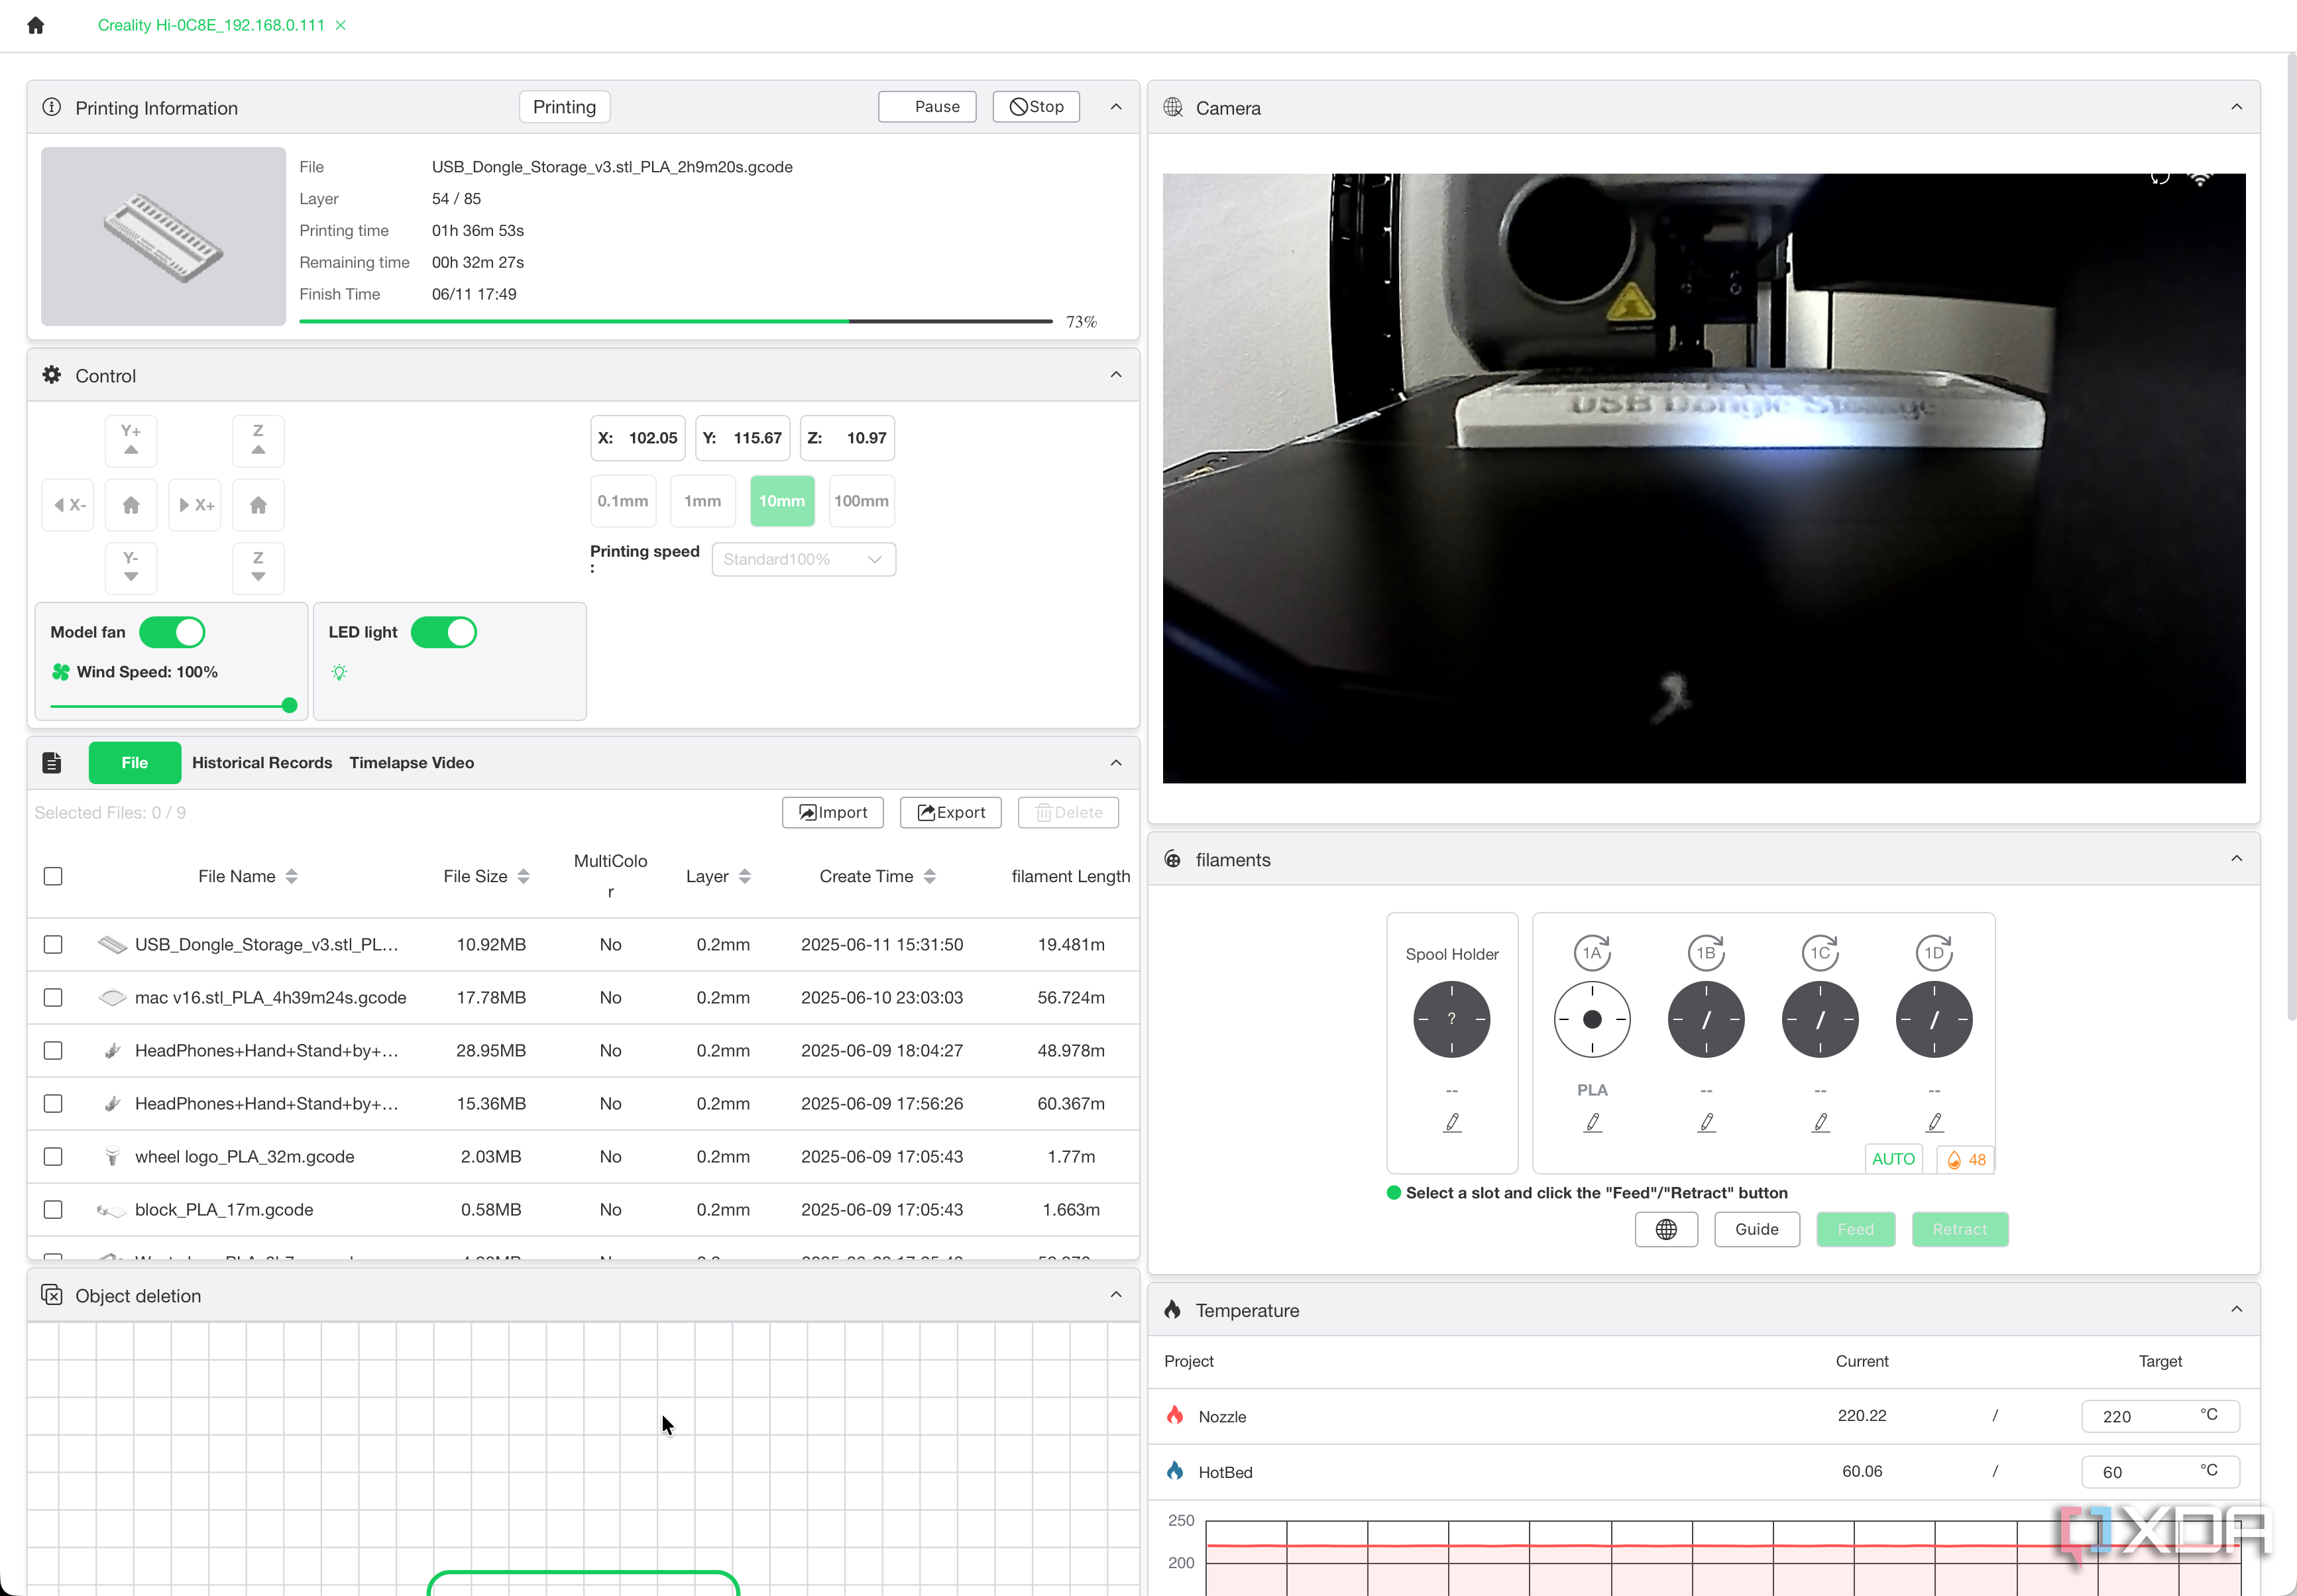2297x1596 pixels.
Task: Import a new gcode file
Action: 833,812
